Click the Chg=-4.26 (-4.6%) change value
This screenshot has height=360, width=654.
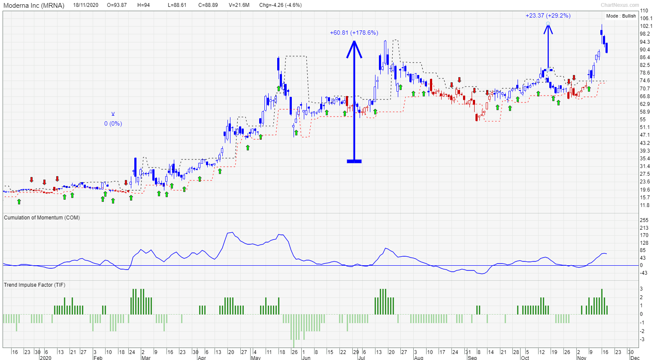281,5
